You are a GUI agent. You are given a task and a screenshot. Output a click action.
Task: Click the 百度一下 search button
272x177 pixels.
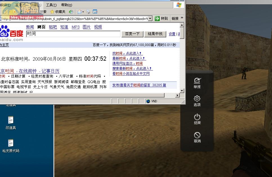(x=132, y=34)
